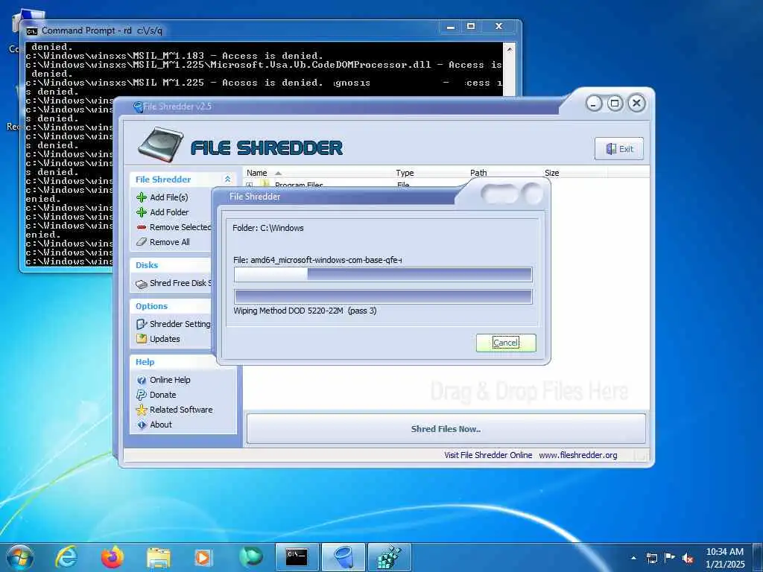
Task: Click the Exit button door icon
Action: (611, 149)
